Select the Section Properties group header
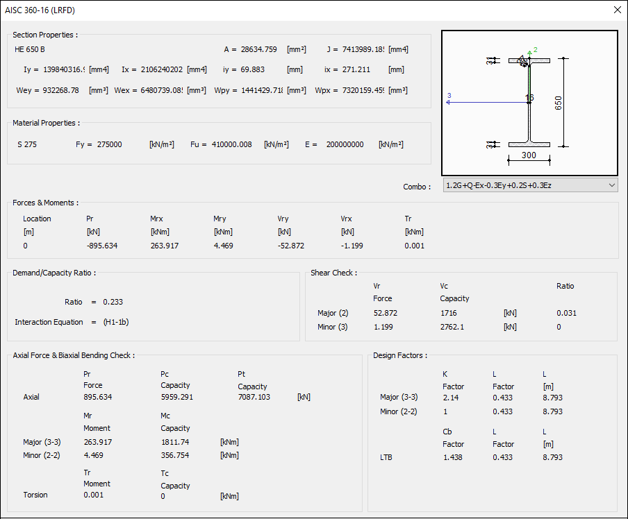Image resolution: width=628 pixels, height=519 pixels. (x=44, y=35)
